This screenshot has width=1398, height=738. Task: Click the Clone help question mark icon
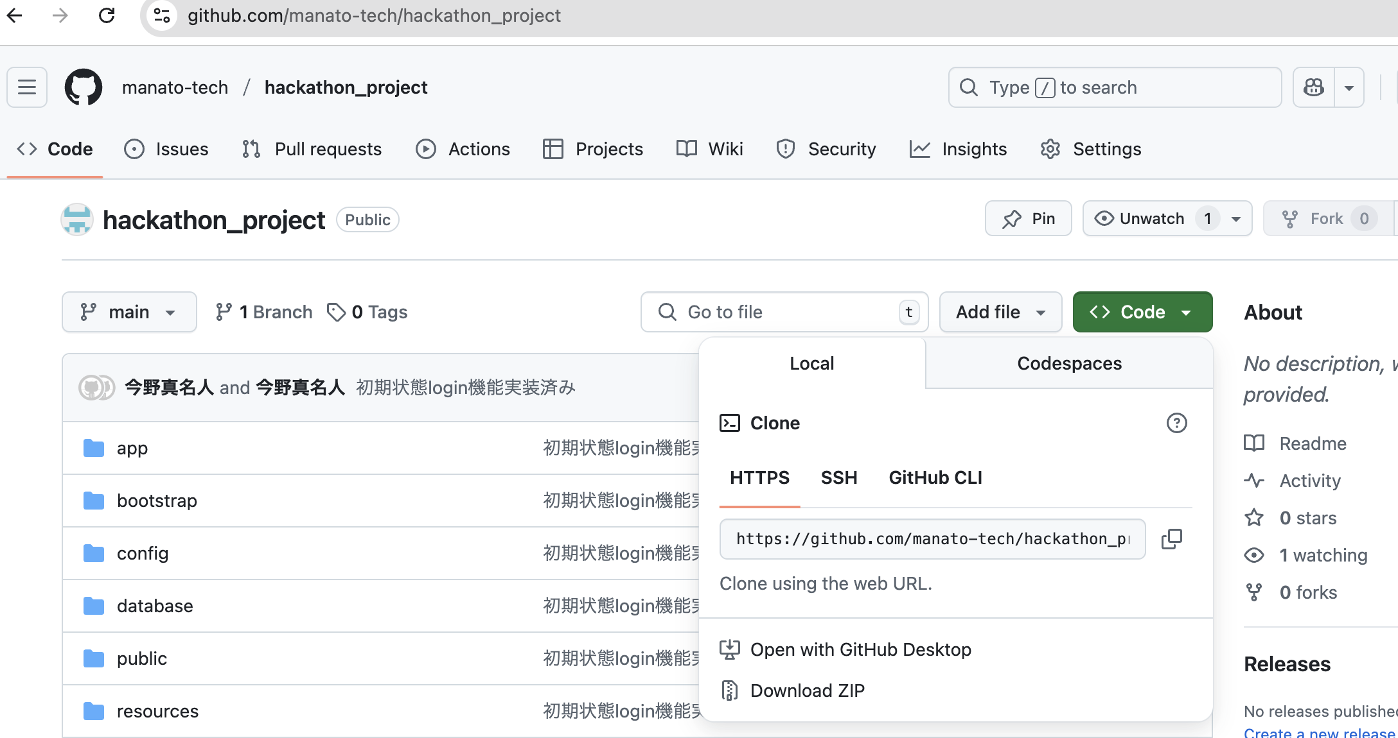point(1176,423)
